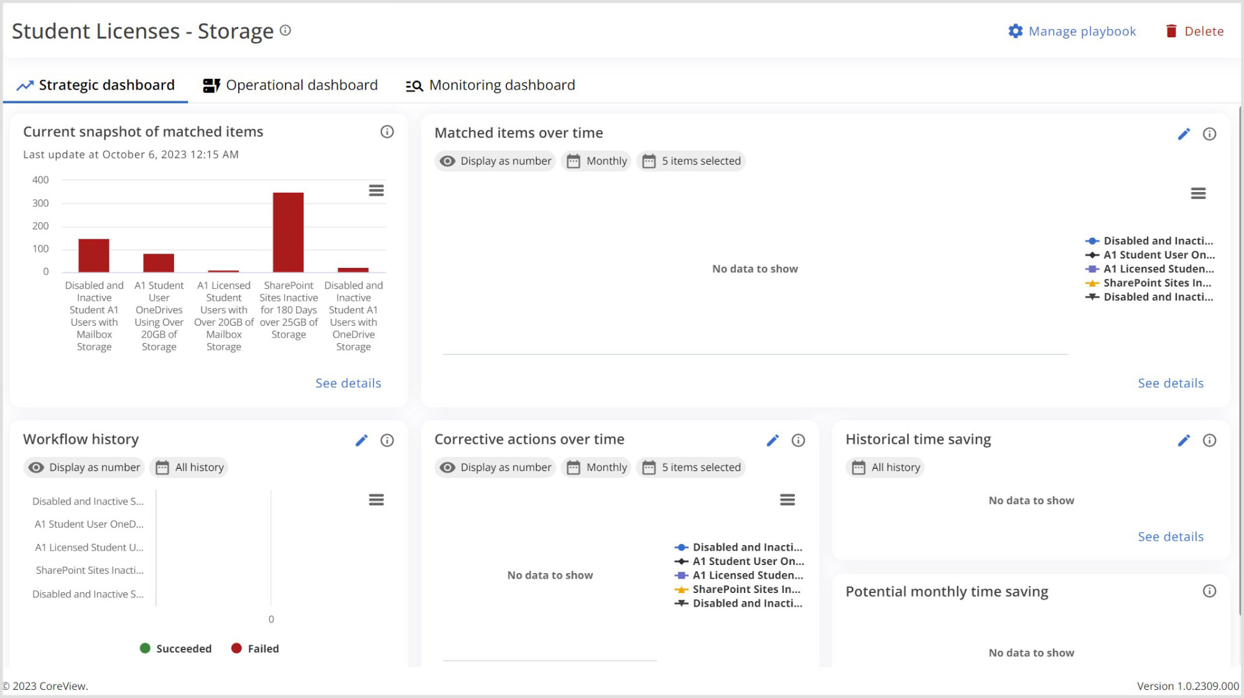Toggle Display as number on Corrective actions over time
The width and height of the screenshot is (1244, 698).
(x=494, y=467)
